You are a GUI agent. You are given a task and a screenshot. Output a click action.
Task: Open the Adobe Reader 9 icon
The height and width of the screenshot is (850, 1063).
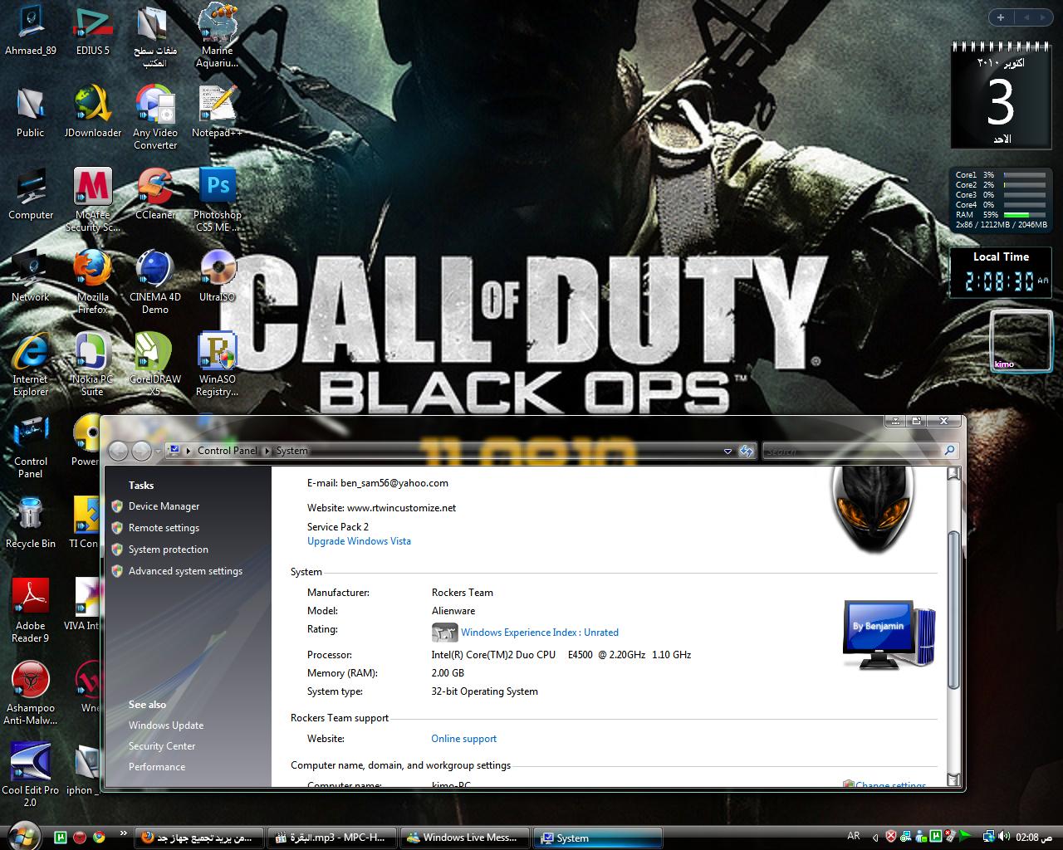pyautogui.click(x=31, y=611)
